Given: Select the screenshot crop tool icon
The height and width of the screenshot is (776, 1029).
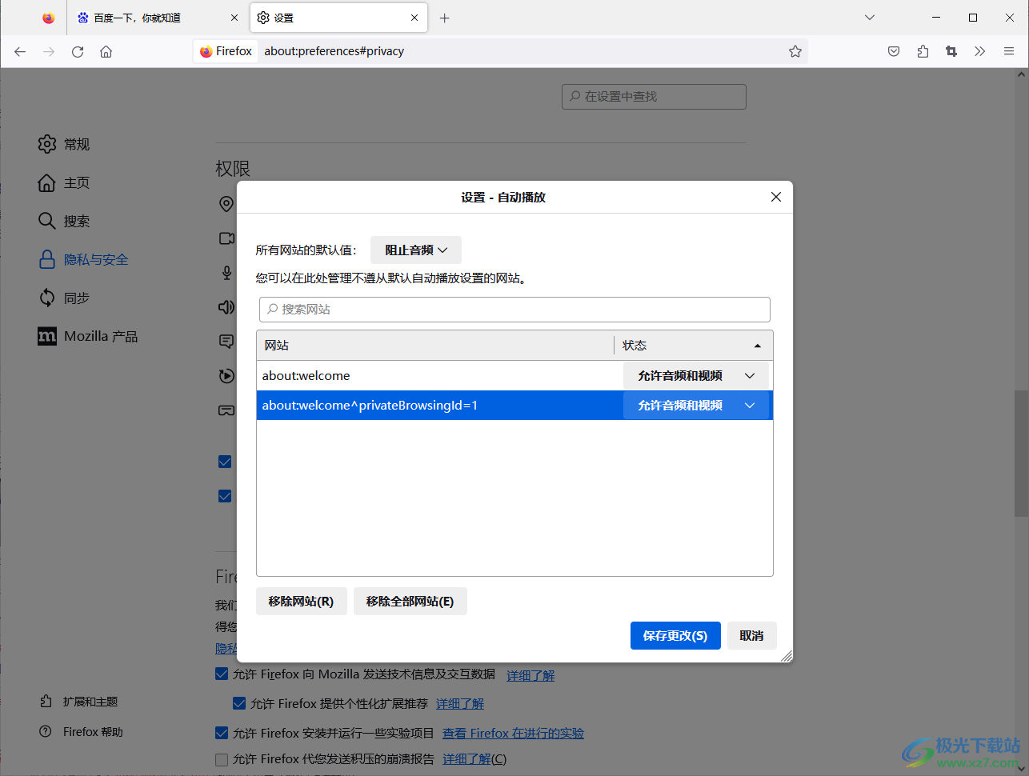Looking at the screenshot, I should [951, 51].
